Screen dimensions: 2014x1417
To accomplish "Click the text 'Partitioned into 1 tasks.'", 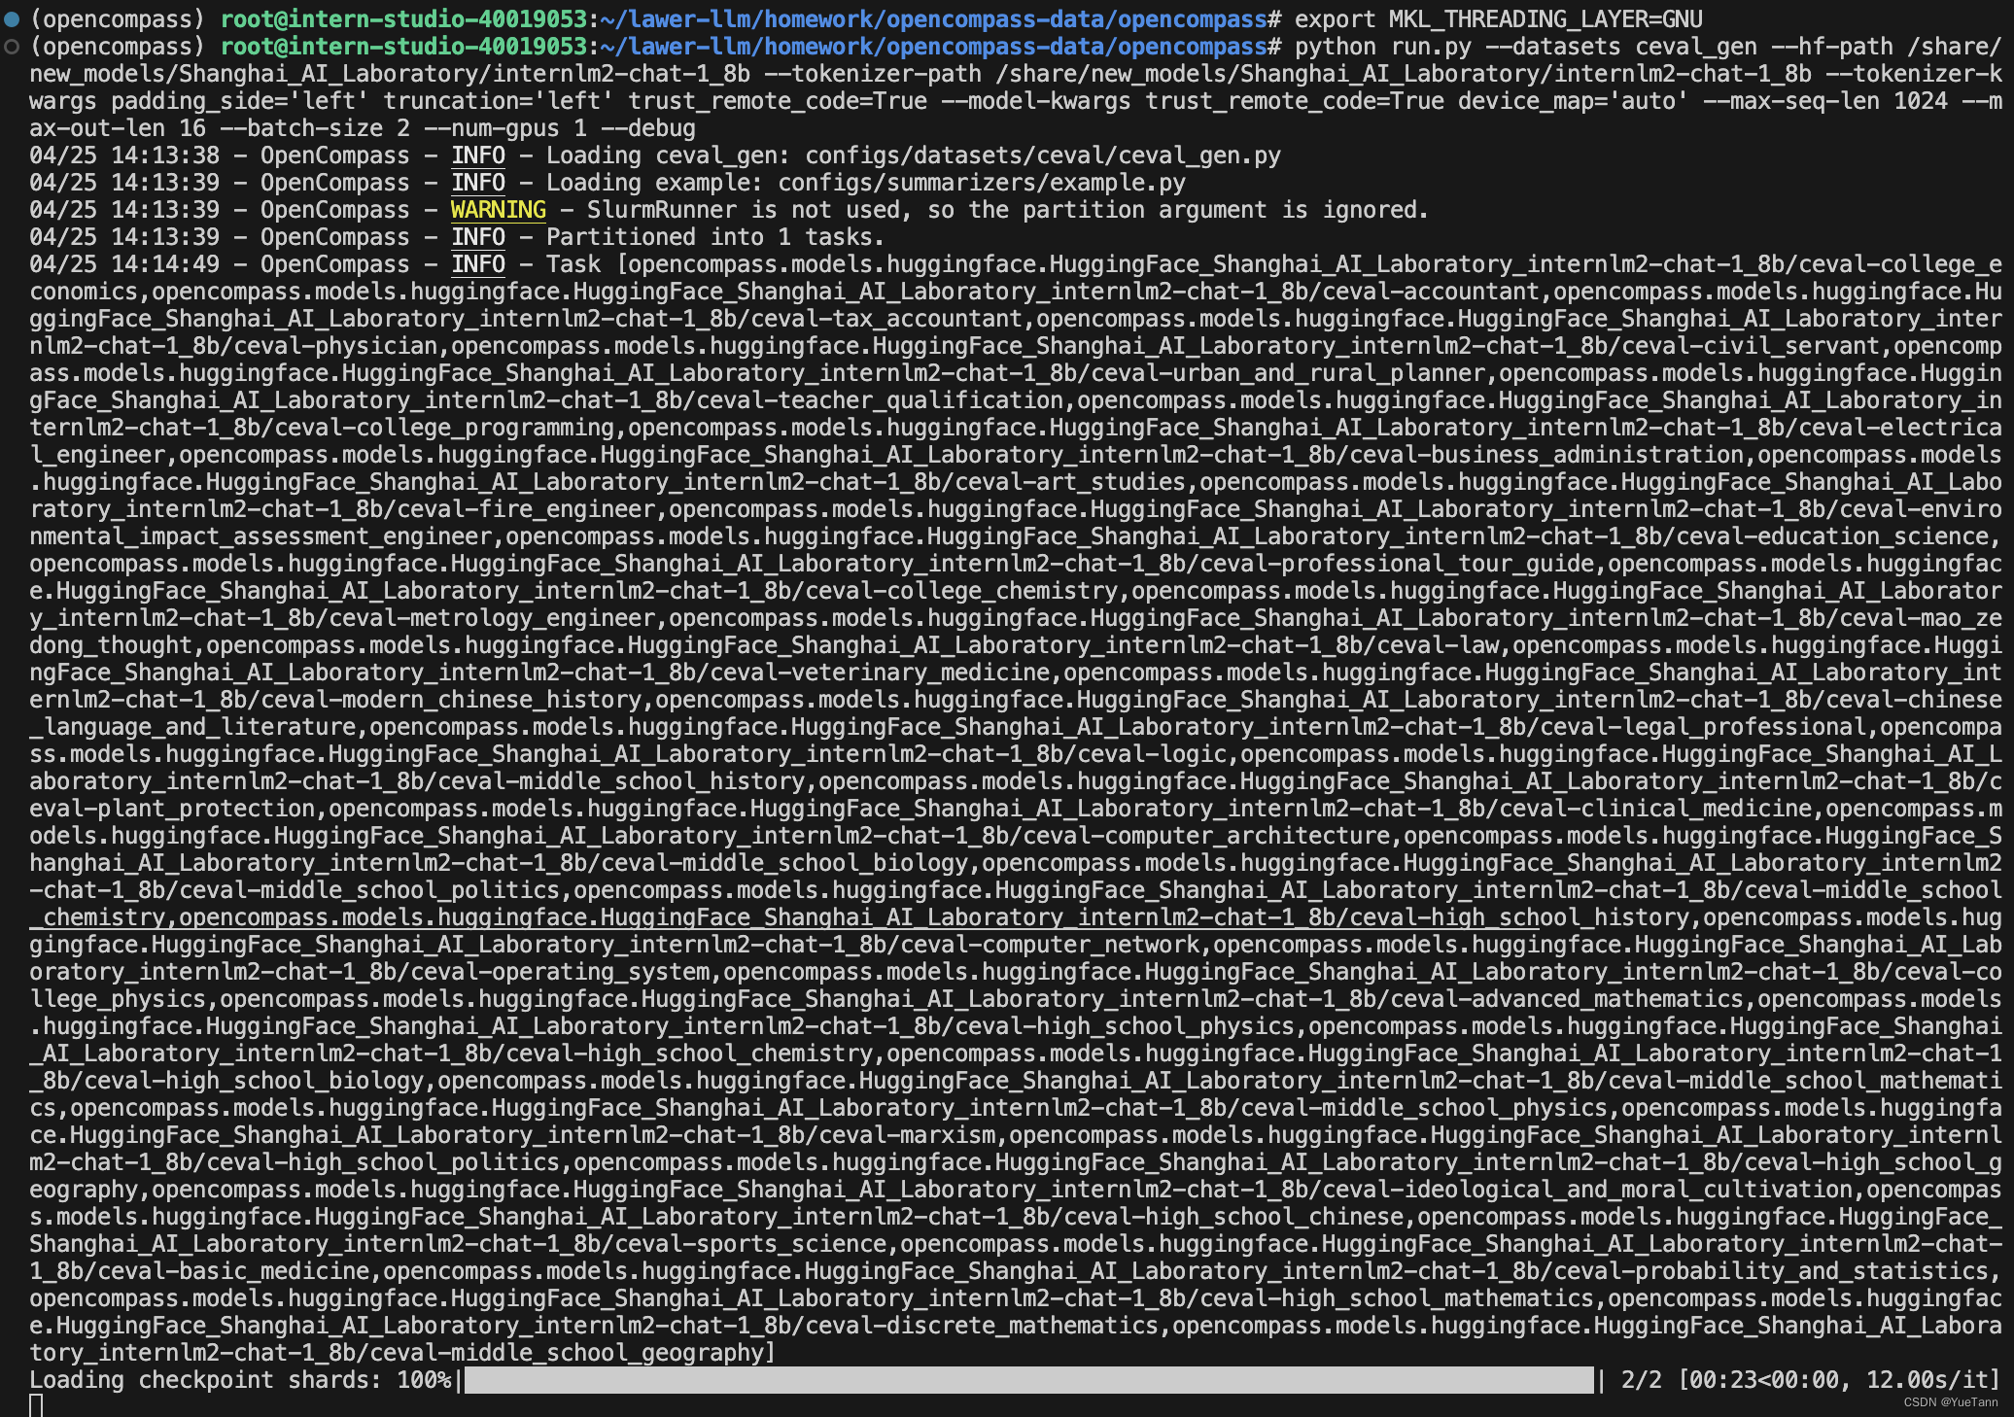I will click(715, 237).
